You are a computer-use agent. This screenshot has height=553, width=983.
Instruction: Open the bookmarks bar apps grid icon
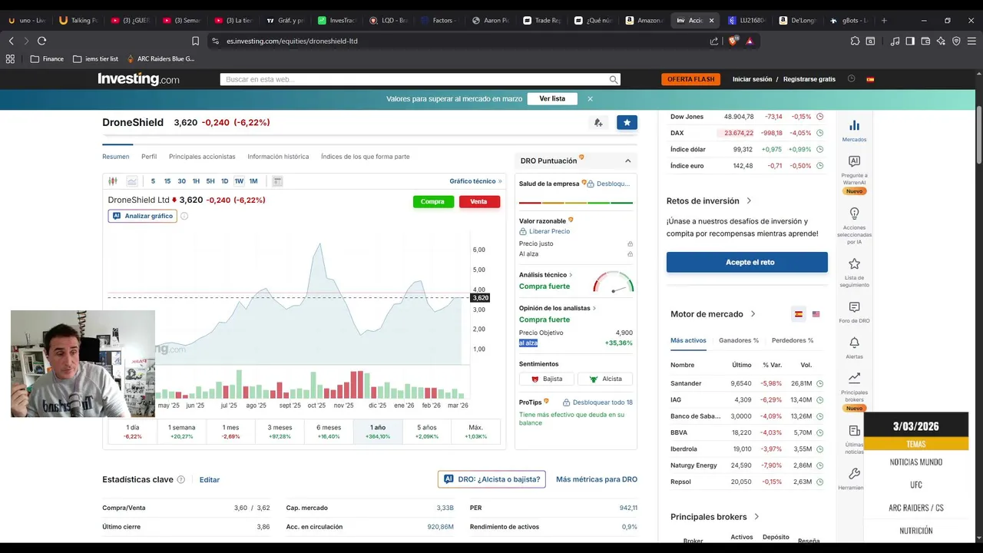pos(10,58)
